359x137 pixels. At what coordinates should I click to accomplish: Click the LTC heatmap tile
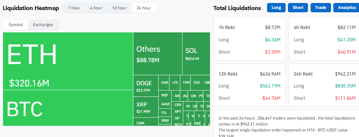click(175, 83)
